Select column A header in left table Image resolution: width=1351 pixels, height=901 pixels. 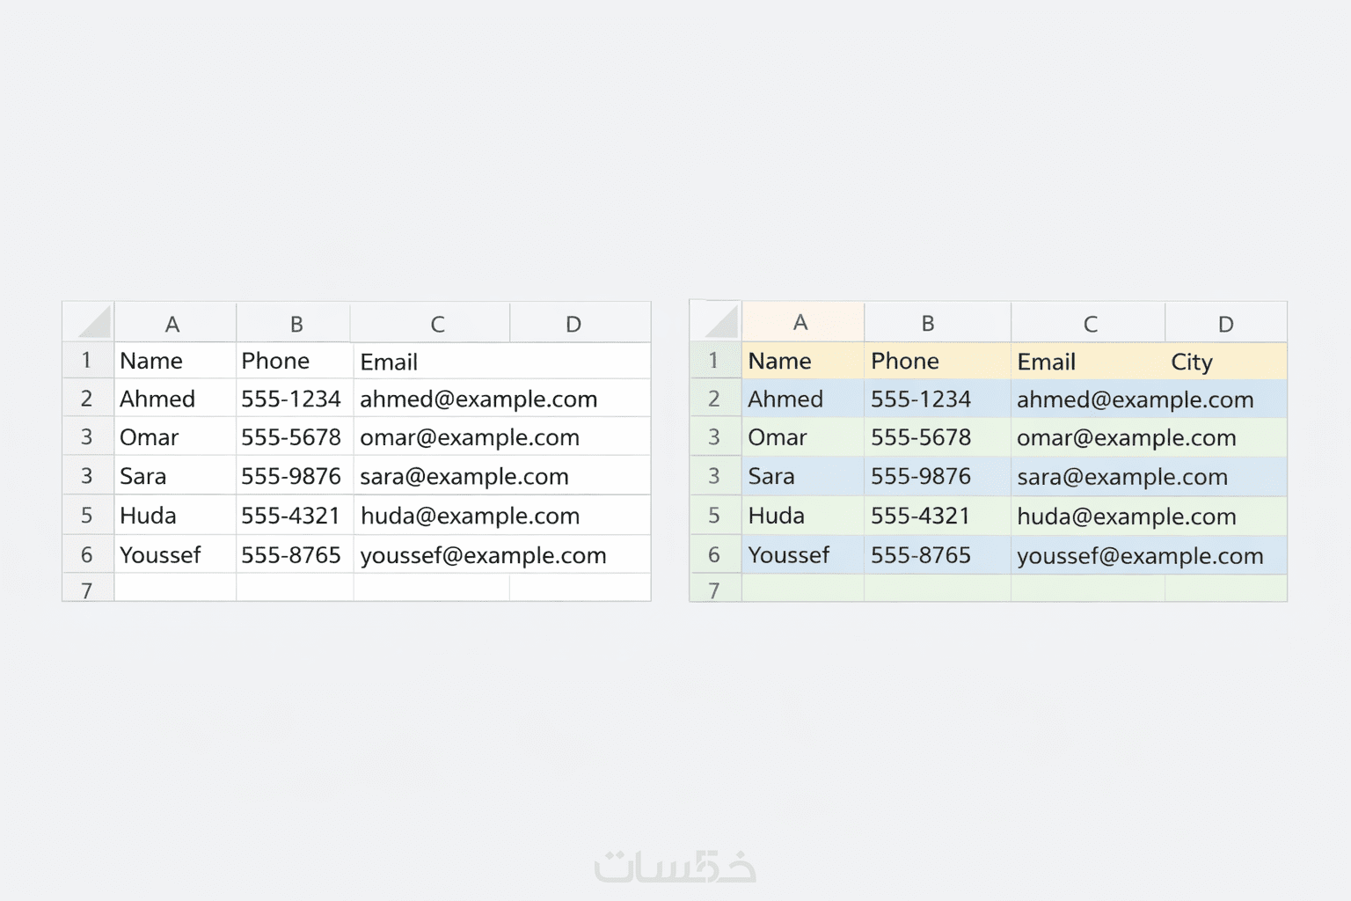pos(173,324)
